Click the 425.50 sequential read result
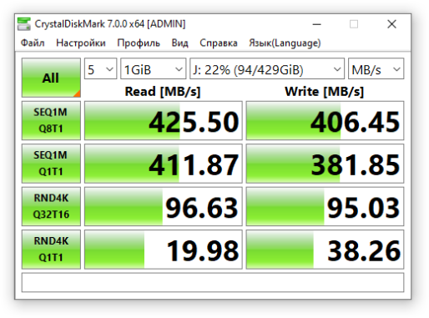 tap(164, 120)
